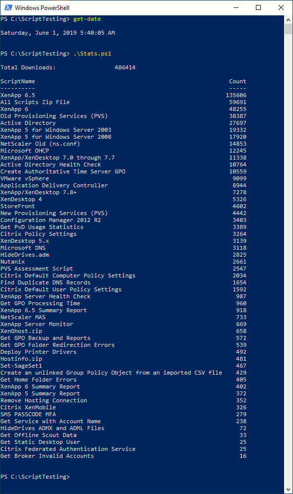Click the vertical scrollbar thumb
Image resolution: width=293 pixels, height=494 pixels.
288,29
